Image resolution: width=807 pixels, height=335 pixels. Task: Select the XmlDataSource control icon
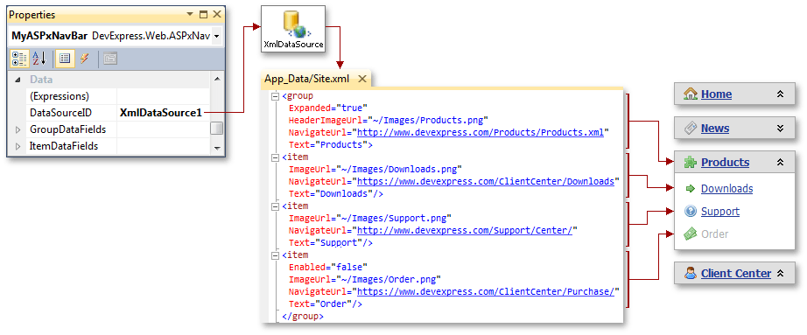293,24
